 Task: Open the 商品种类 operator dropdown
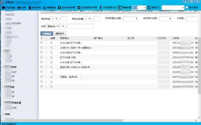click(x=54, y=19)
